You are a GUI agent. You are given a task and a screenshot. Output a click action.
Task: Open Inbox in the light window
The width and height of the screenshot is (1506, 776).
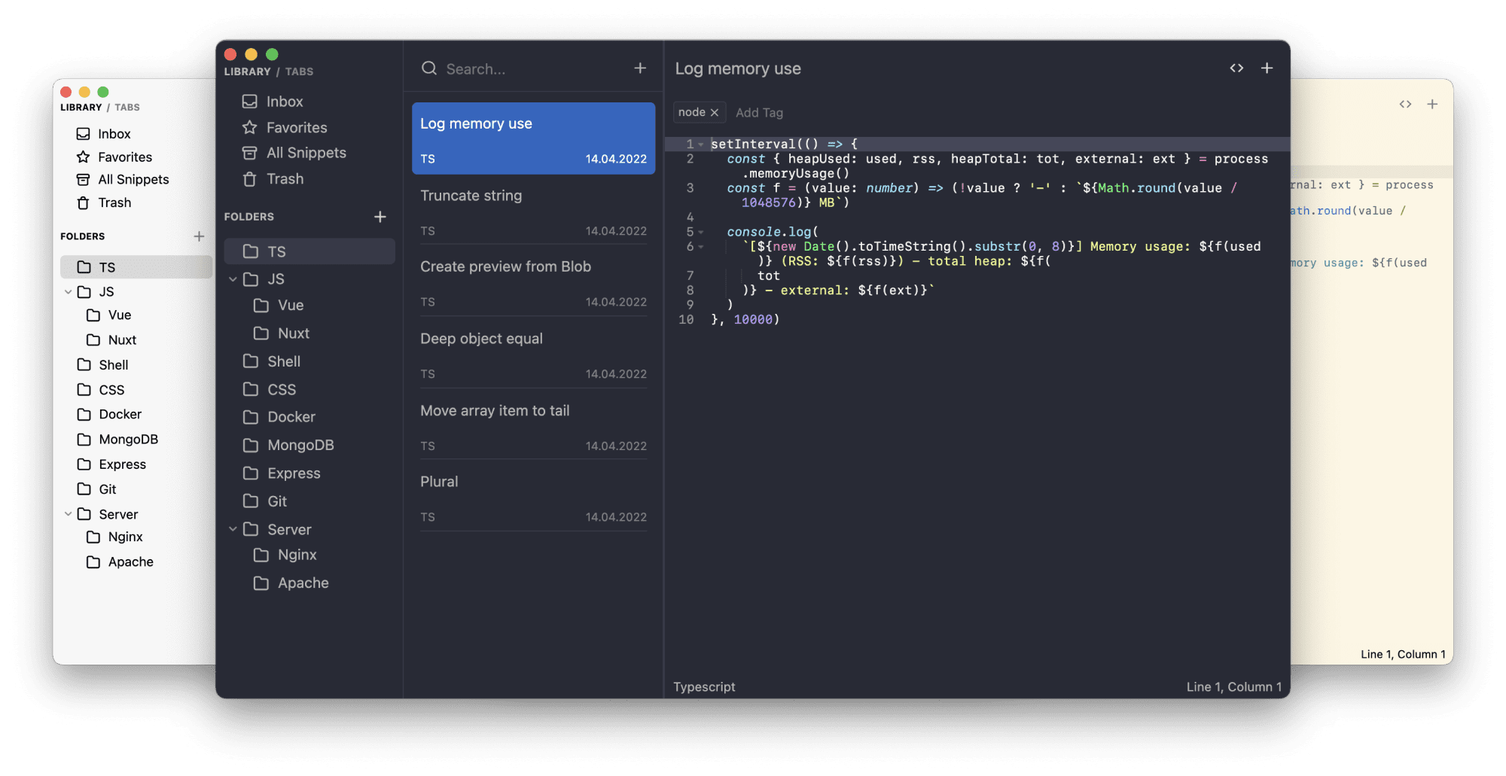(x=104, y=134)
